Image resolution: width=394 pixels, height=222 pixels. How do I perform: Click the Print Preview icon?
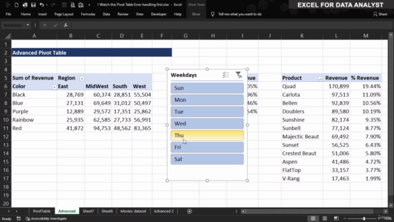pos(73,5)
